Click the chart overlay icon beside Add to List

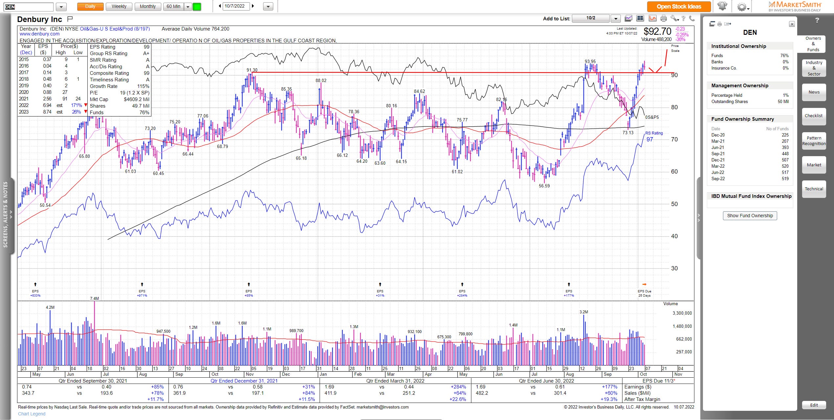point(628,18)
